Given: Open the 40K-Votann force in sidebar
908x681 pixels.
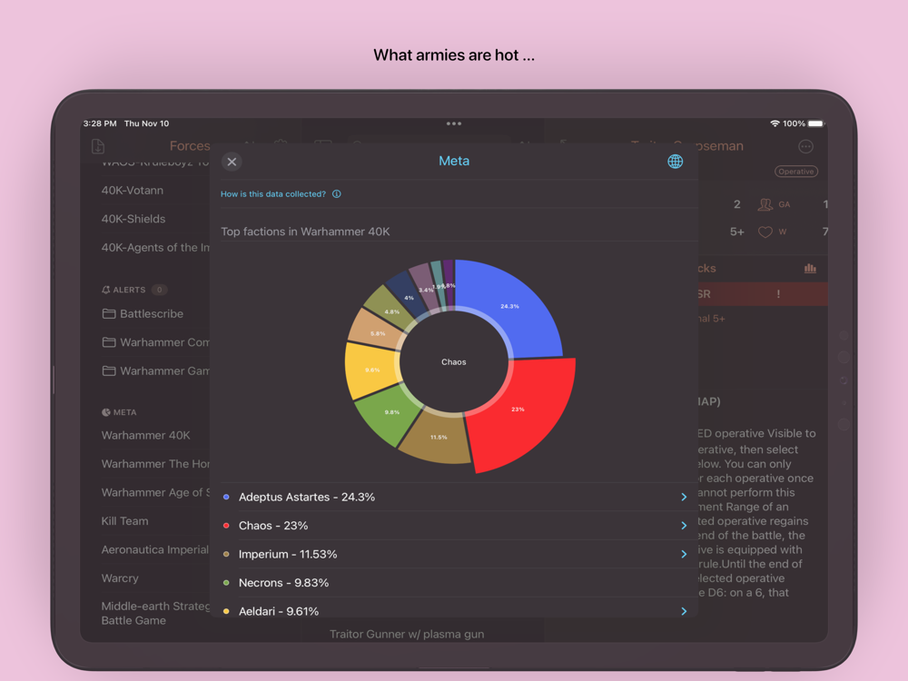Looking at the screenshot, I should [132, 191].
